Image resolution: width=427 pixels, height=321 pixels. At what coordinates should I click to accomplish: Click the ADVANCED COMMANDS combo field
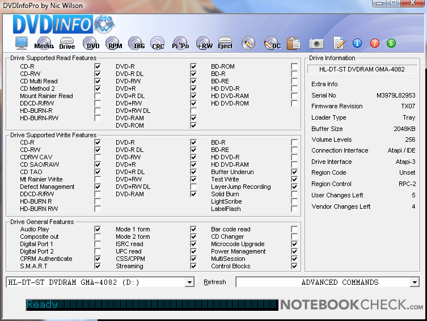[328, 282]
